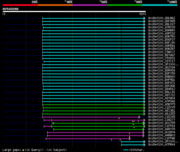Select label UniRef100_A4RW03
180x152 pixels.
tap(161, 135)
